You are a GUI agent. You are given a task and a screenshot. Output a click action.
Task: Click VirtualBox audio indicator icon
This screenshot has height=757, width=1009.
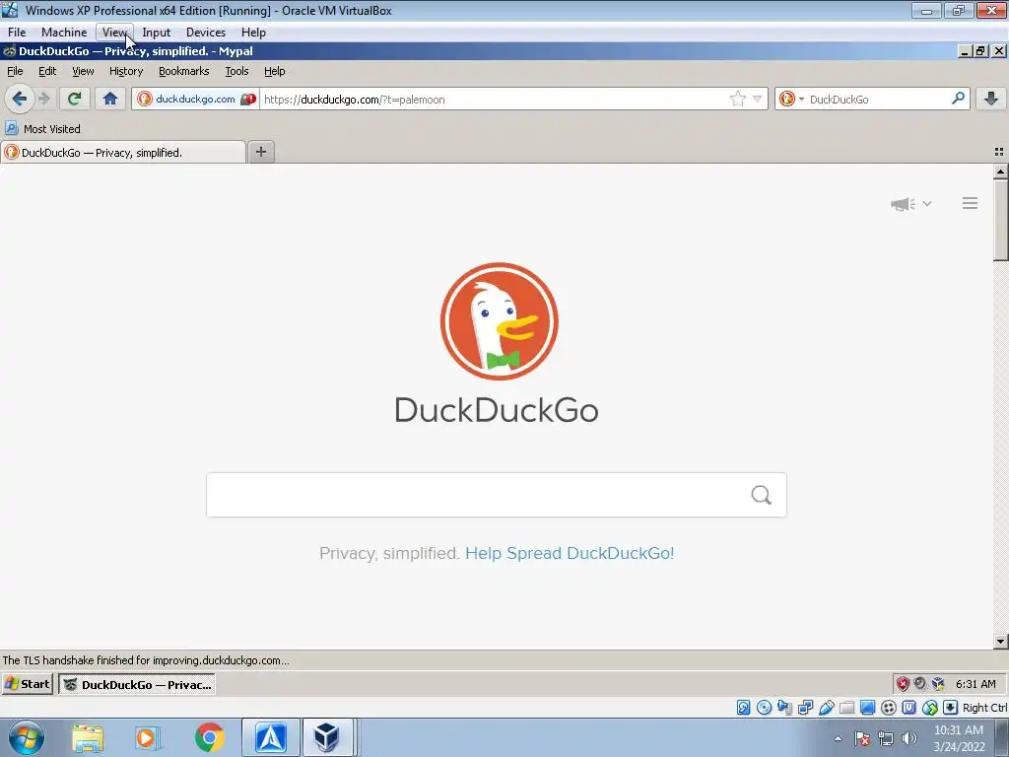[x=784, y=708]
